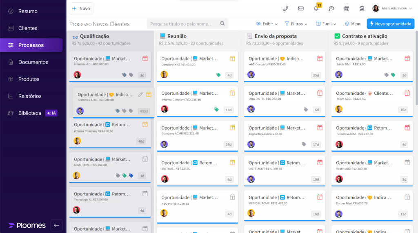
Task: Open the Ana Paula Sarine profile menu
Action: 392,8
